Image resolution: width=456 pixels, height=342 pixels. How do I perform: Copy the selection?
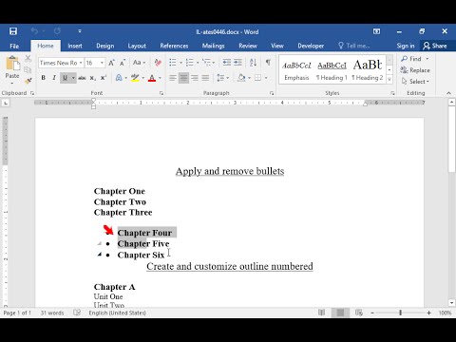(x=28, y=69)
